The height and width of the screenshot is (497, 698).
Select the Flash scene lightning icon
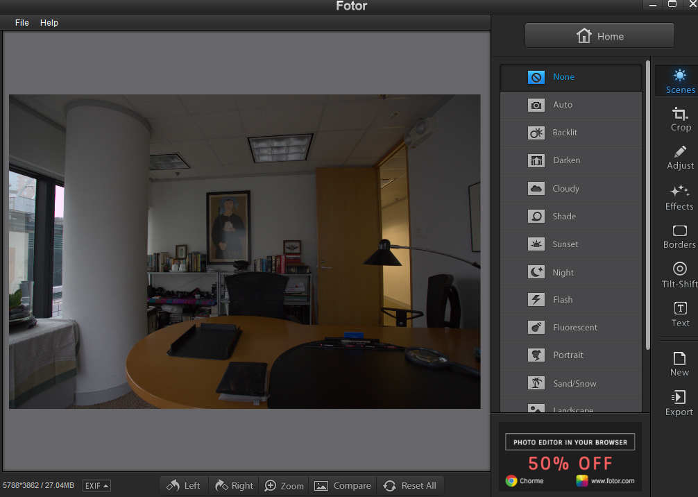click(536, 300)
